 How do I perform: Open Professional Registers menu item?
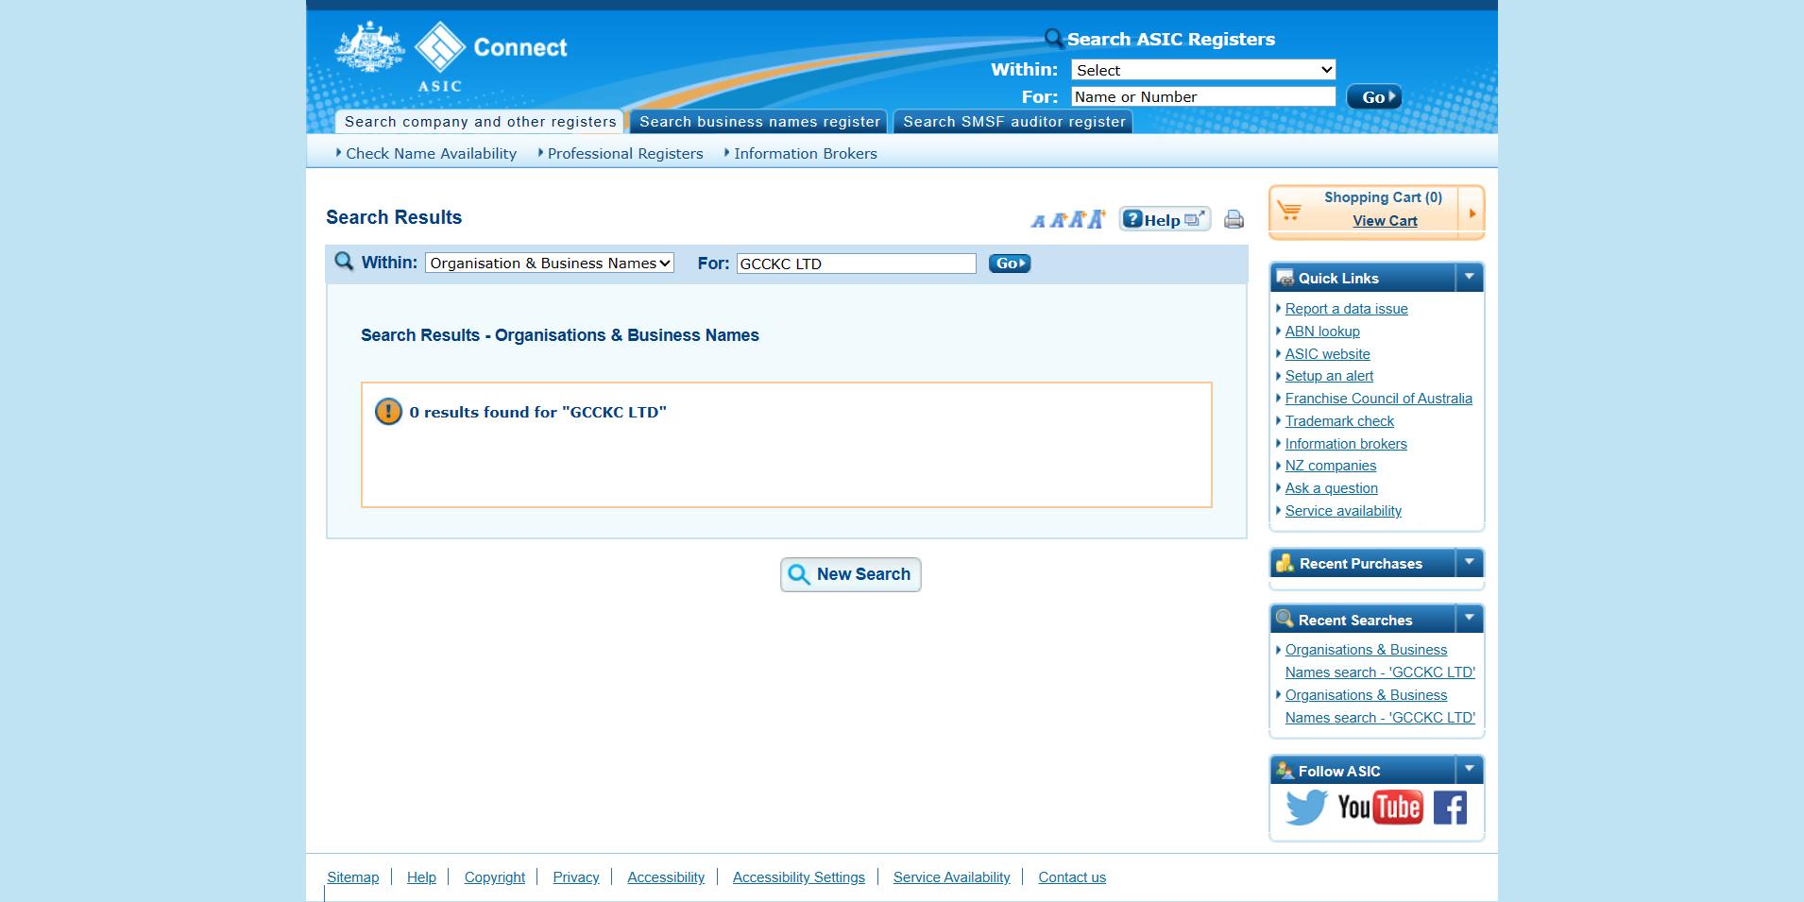click(x=625, y=153)
